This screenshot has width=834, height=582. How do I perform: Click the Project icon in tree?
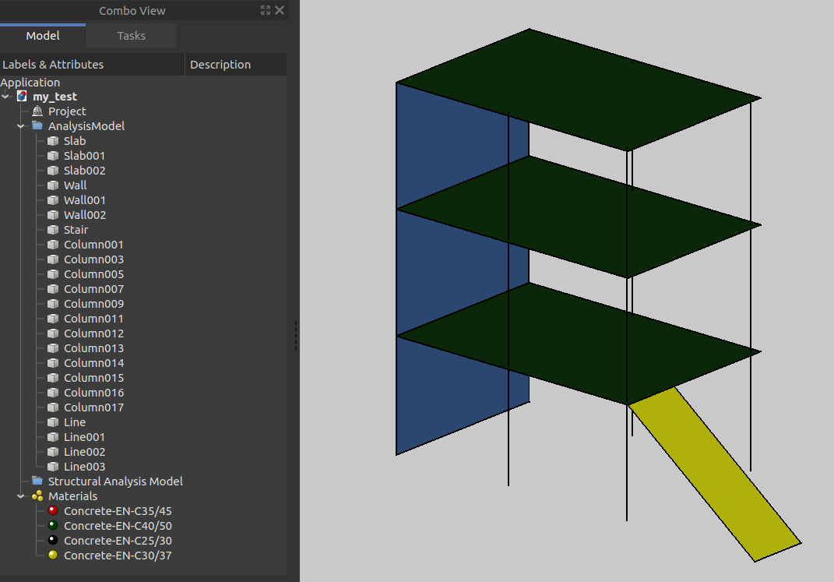[x=37, y=111]
